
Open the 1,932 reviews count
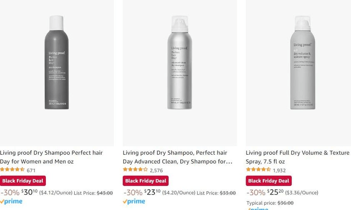click(x=279, y=170)
